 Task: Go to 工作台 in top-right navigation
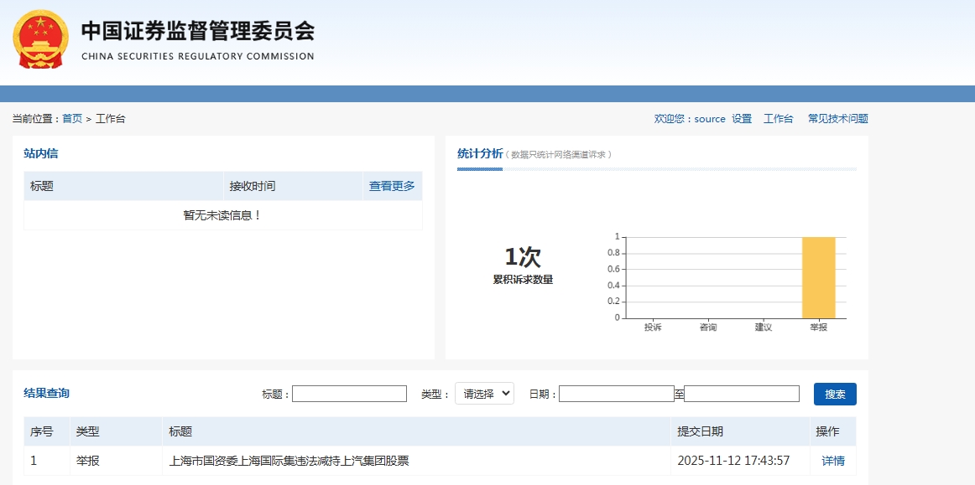tap(779, 119)
